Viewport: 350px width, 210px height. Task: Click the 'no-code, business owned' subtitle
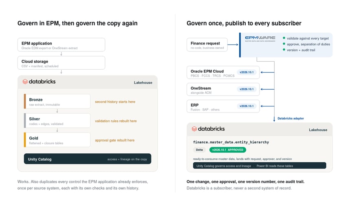pyautogui.click(x=207, y=48)
